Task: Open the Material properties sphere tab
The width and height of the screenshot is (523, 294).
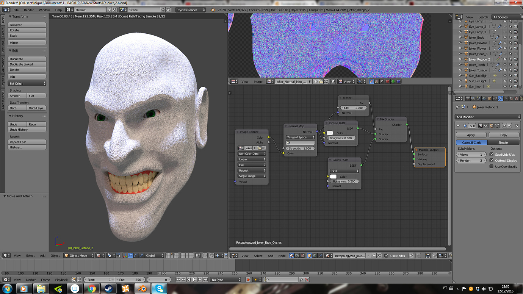Action: coord(511,99)
